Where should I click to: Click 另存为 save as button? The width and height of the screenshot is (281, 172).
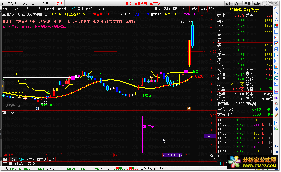click(x=31, y=159)
